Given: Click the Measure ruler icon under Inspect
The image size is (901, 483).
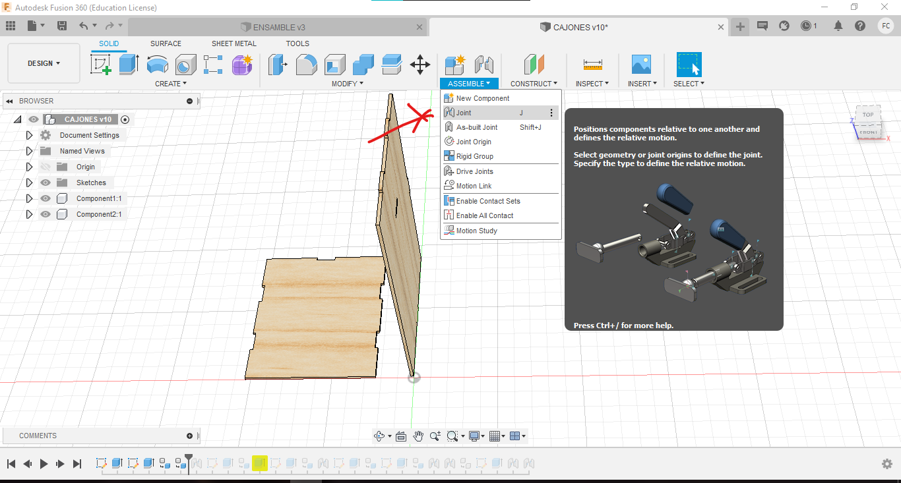Looking at the screenshot, I should 592,65.
